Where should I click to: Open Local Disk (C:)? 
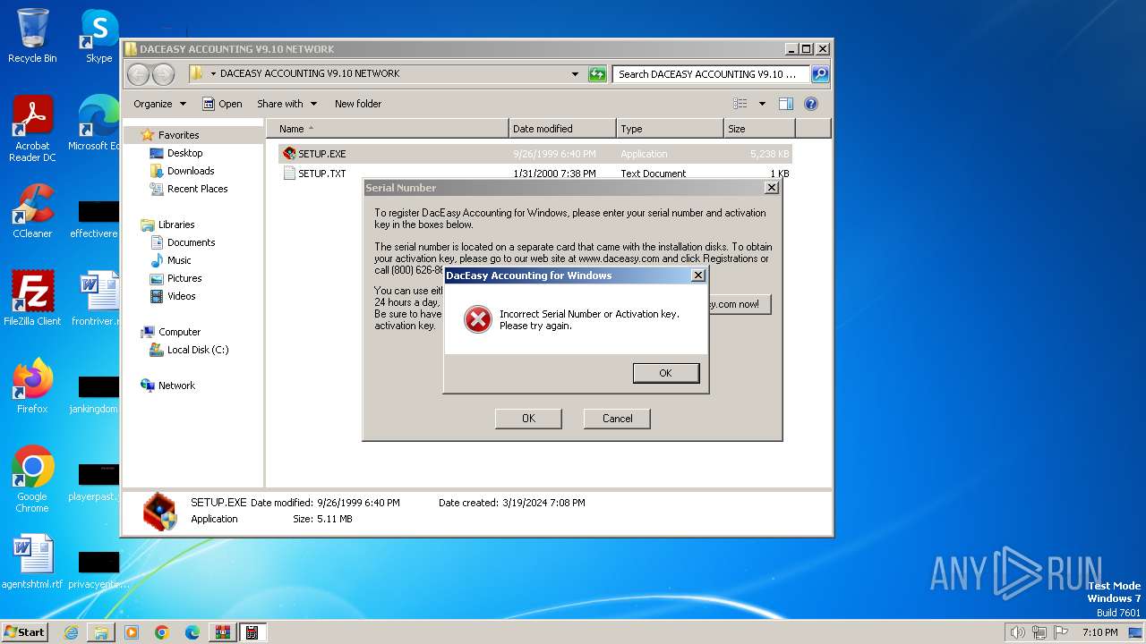[x=197, y=350]
